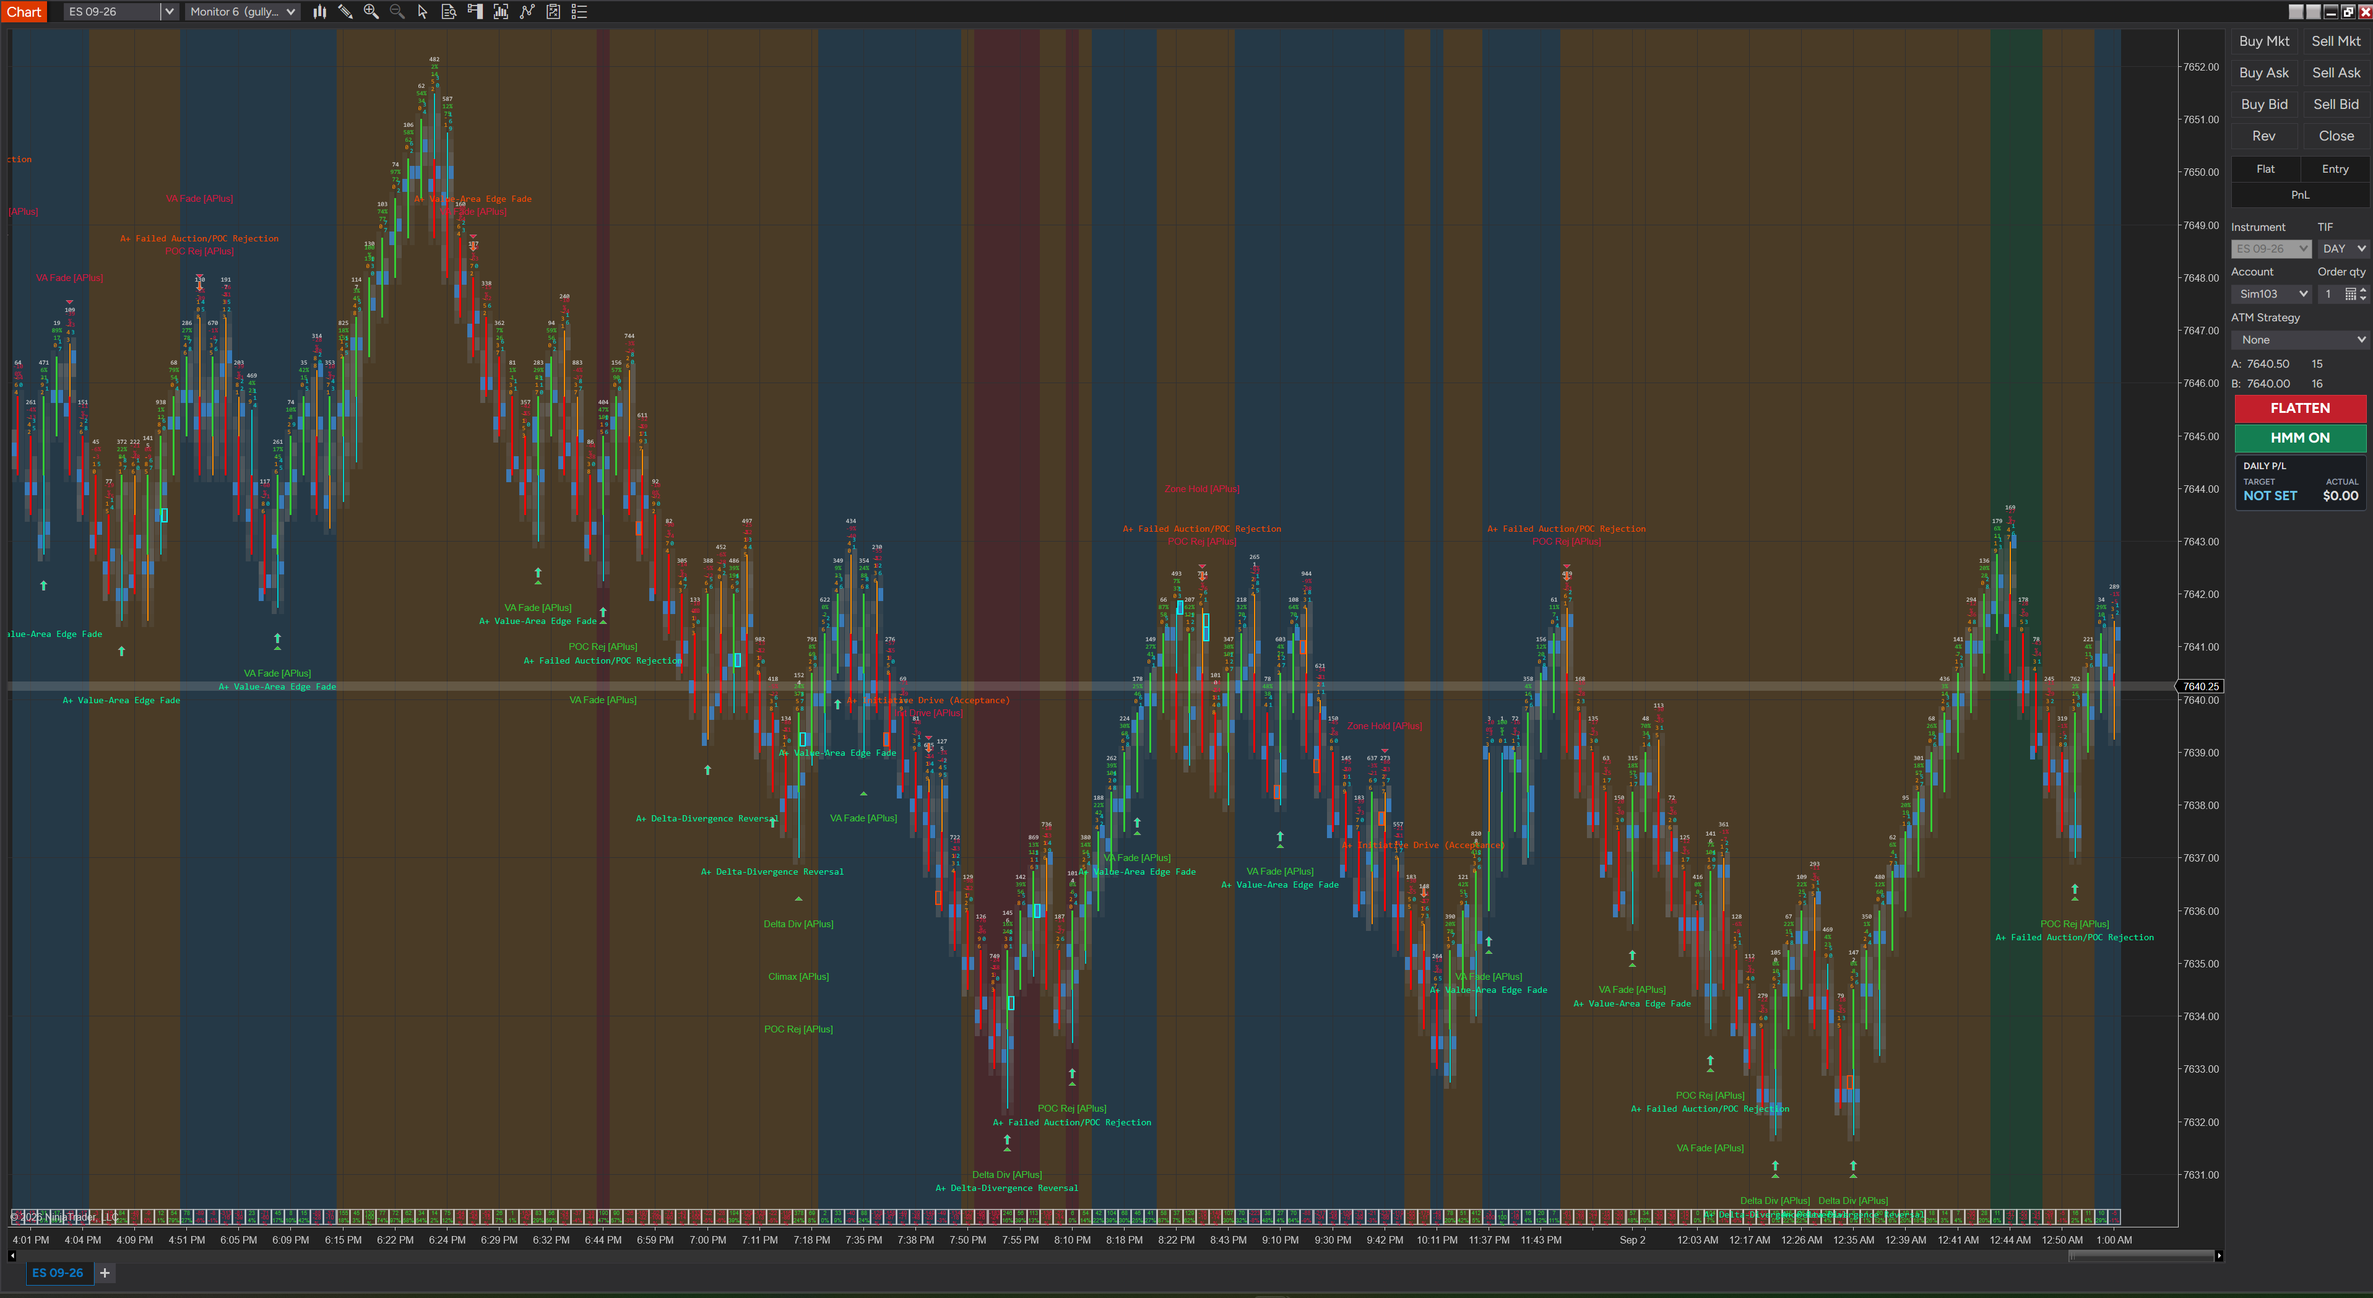Click the horizontal scrollbar thumb
Viewport: 2373px width, 1298px height.
pyautogui.click(x=2141, y=1256)
